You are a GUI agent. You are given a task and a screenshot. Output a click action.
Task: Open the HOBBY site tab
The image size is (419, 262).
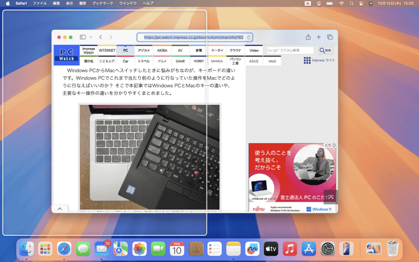[x=199, y=61]
